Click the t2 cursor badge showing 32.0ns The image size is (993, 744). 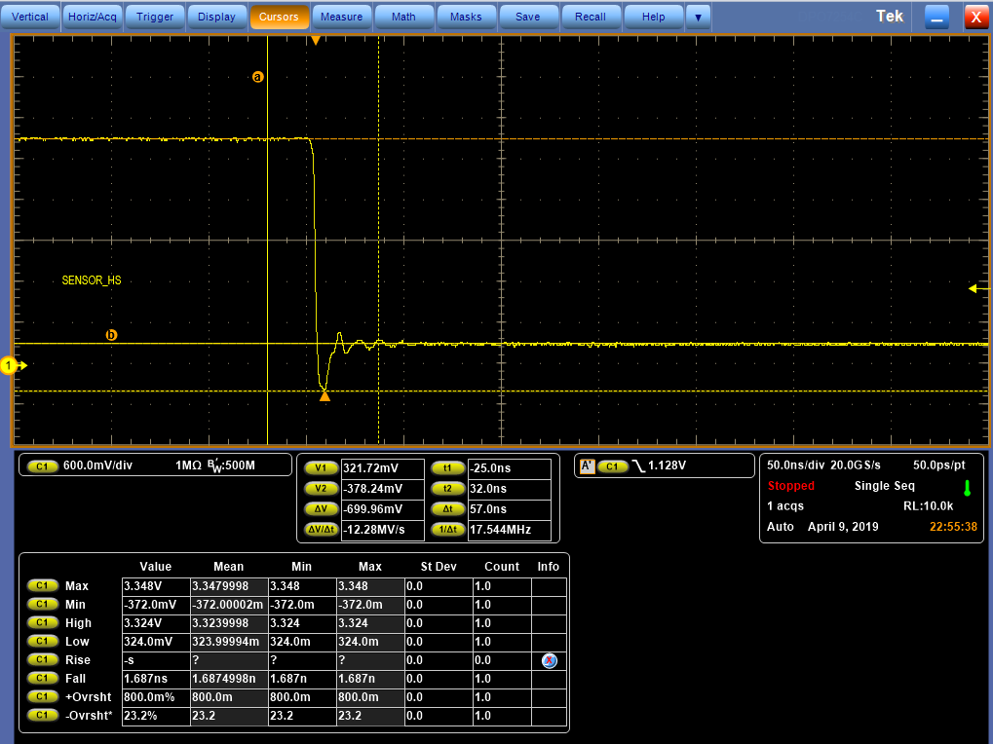coord(447,488)
